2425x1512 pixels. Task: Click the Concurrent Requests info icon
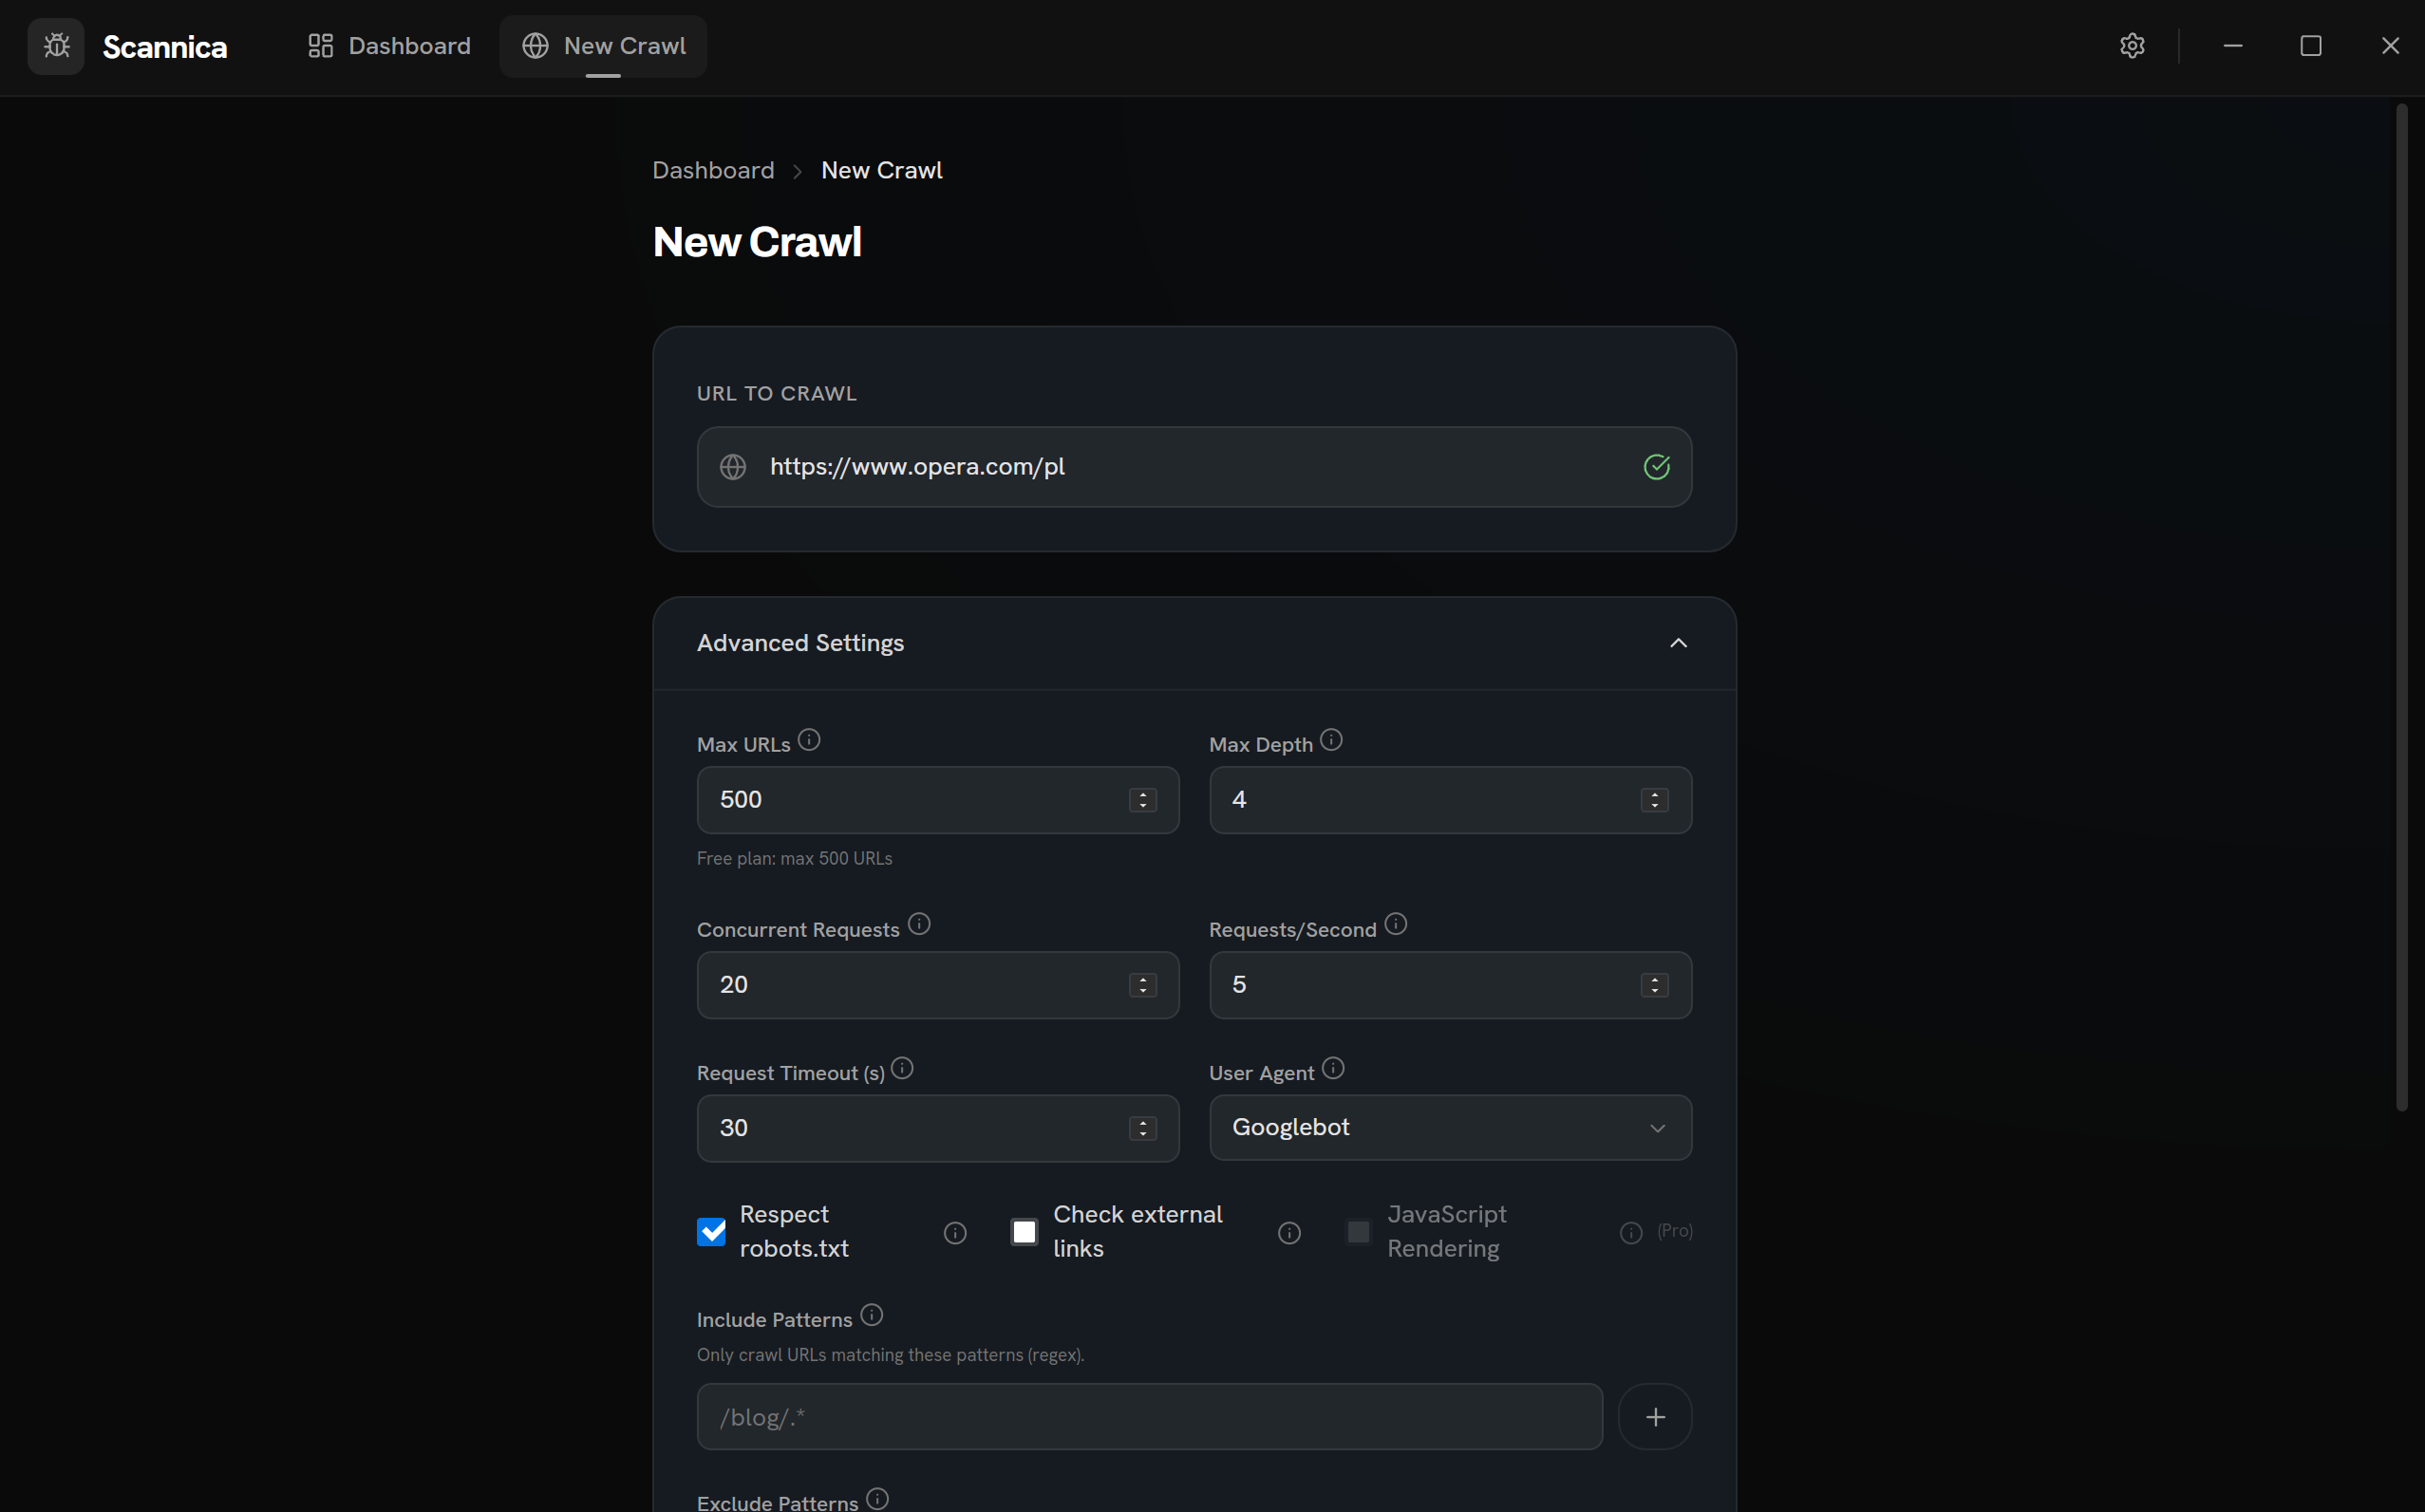click(x=918, y=924)
